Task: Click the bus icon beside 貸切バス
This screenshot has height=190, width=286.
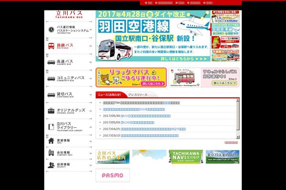Action: point(51,95)
